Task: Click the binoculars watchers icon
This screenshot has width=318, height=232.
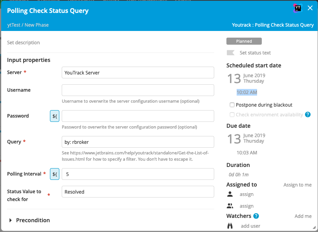Action: [x=230, y=226]
